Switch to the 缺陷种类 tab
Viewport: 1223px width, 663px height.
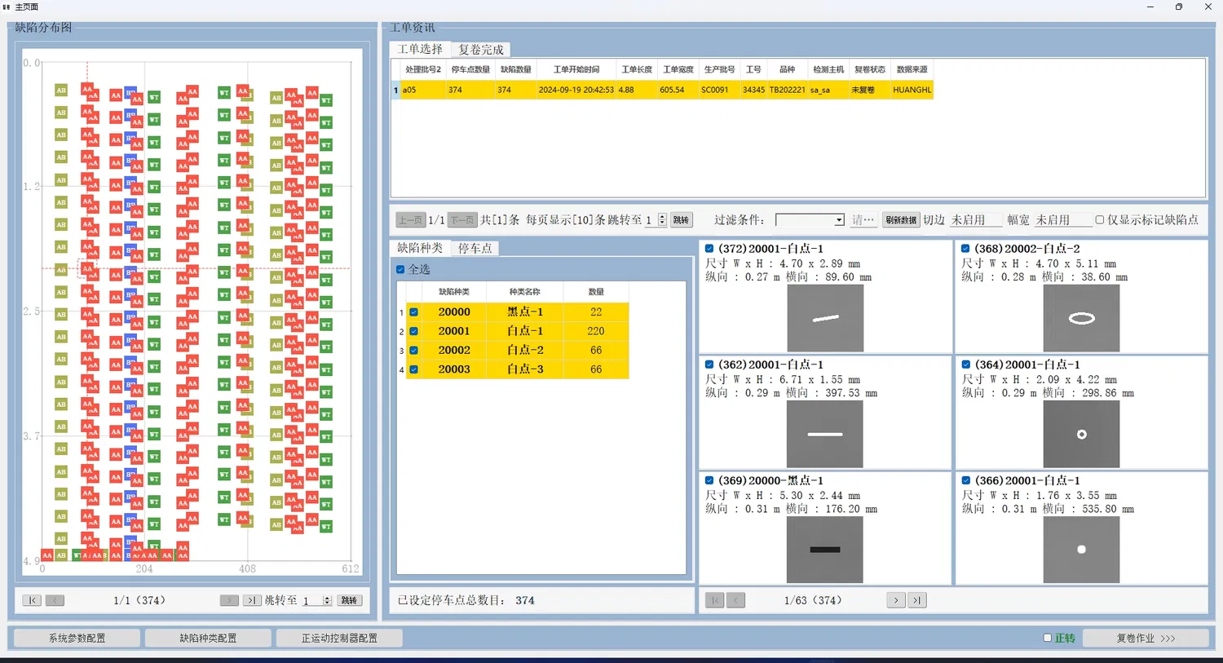pyautogui.click(x=420, y=248)
